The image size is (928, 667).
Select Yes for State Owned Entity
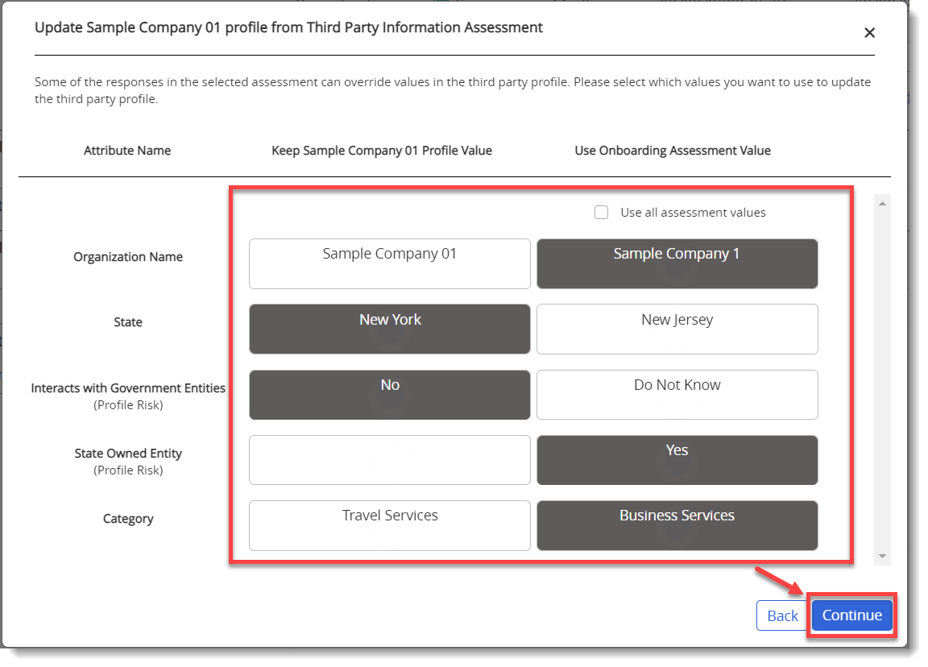(x=677, y=460)
